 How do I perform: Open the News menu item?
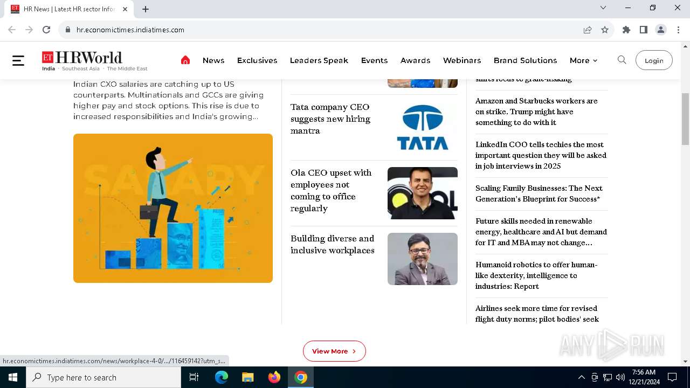(x=213, y=60)
